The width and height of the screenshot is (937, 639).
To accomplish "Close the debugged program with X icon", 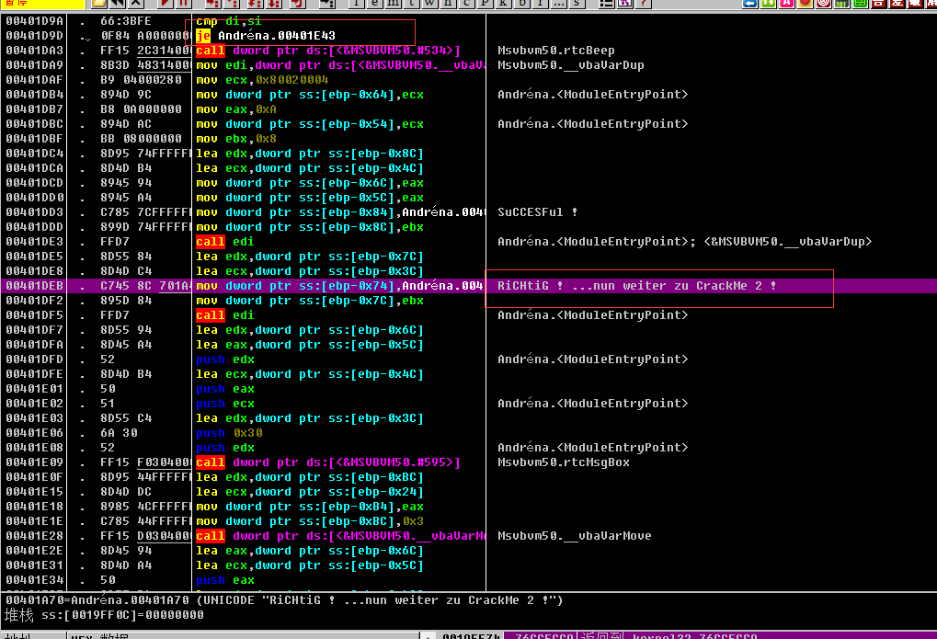I will click(x=136, y=4).
